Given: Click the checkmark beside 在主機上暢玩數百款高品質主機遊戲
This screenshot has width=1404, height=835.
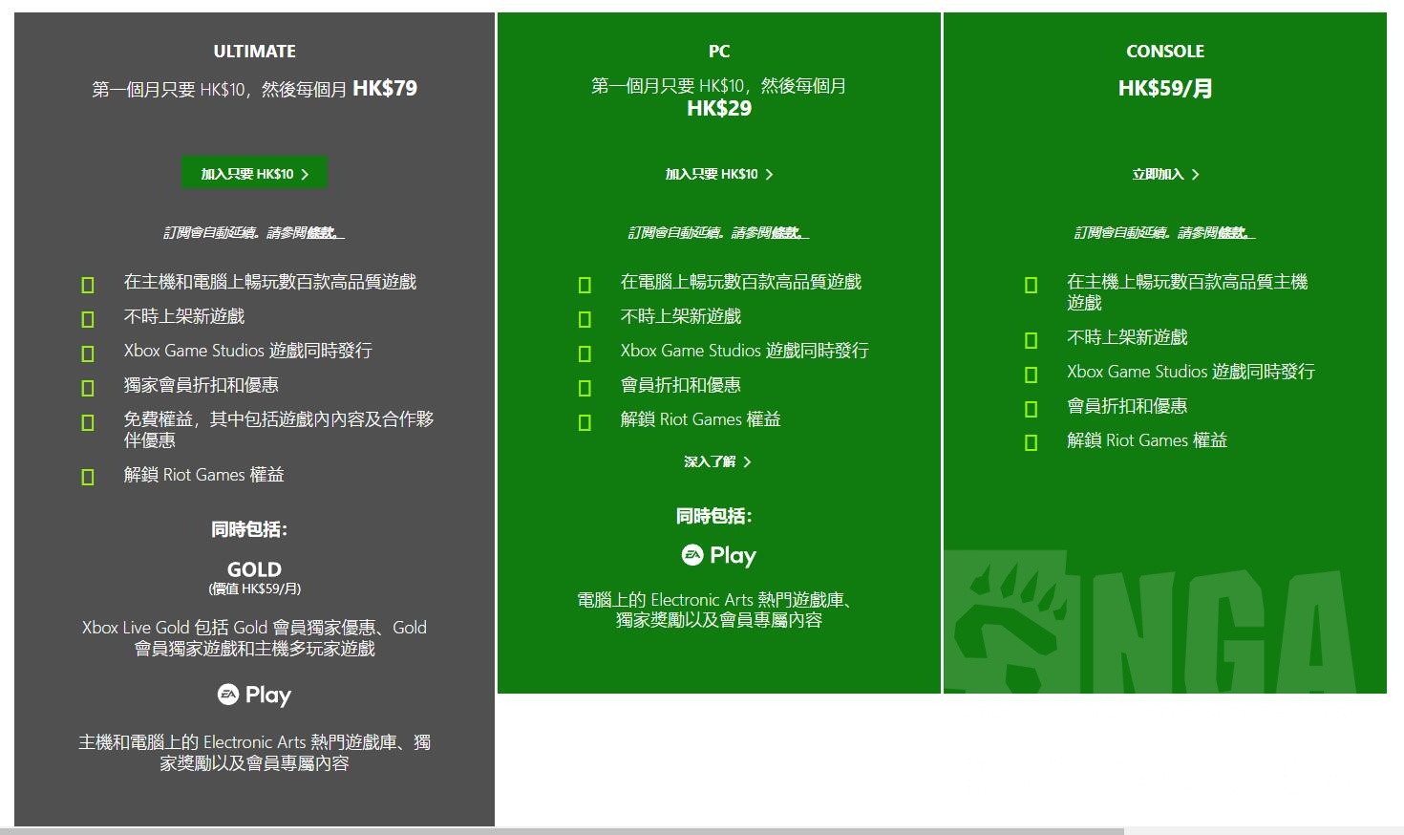Looking at the screenshot, I should pos(1031,285).
